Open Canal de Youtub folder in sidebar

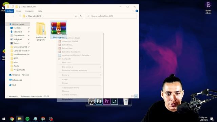20,50
